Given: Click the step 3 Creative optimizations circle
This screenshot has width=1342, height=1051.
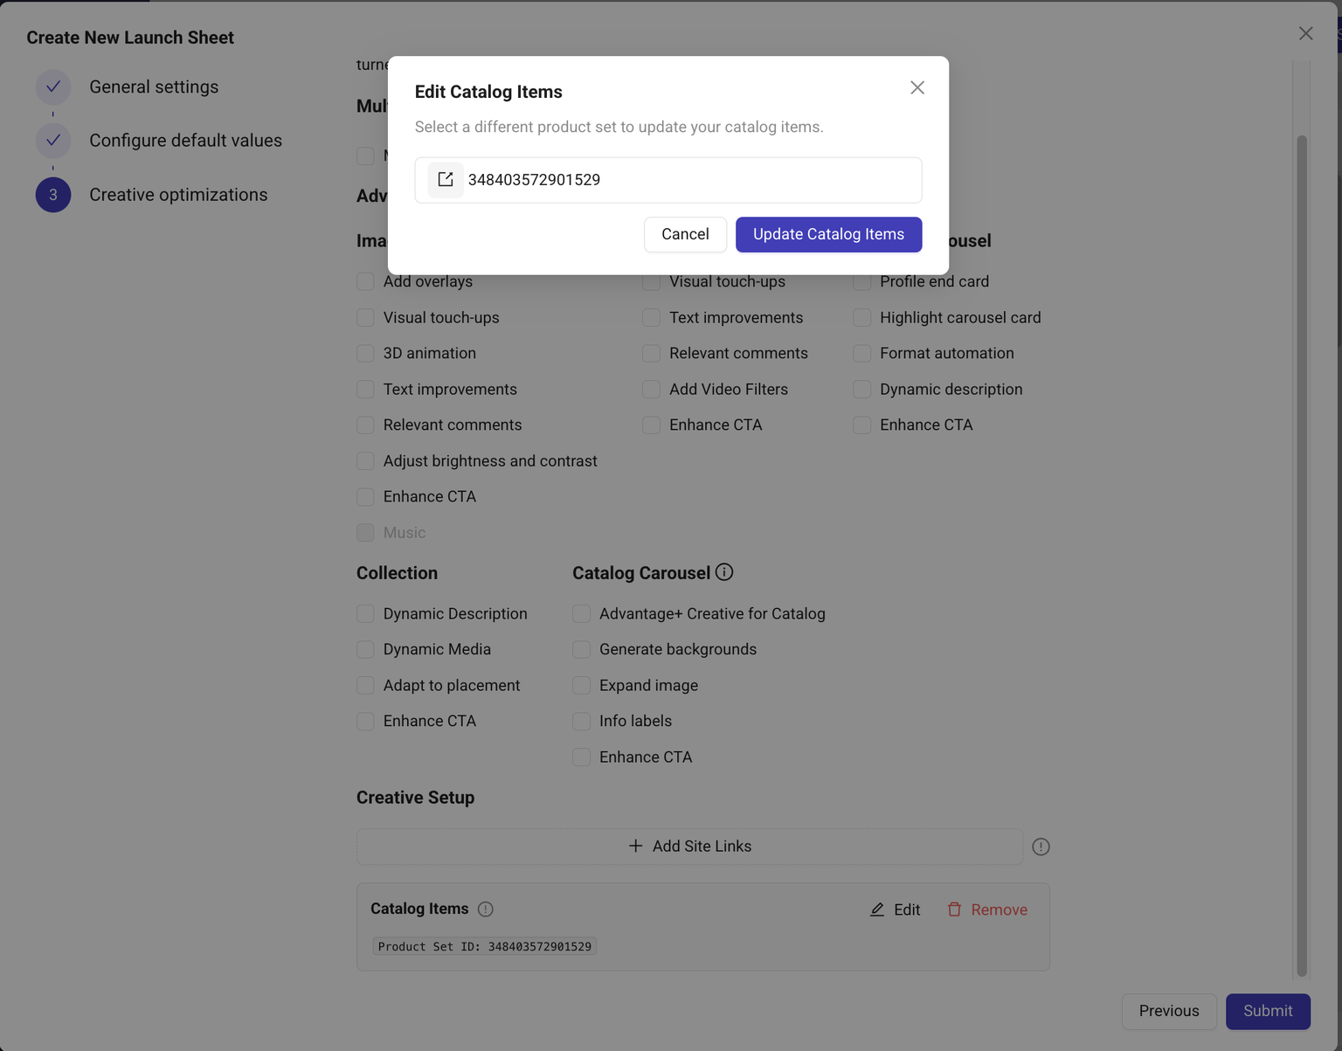Looking at the screenshot, I should coord(53,195).
